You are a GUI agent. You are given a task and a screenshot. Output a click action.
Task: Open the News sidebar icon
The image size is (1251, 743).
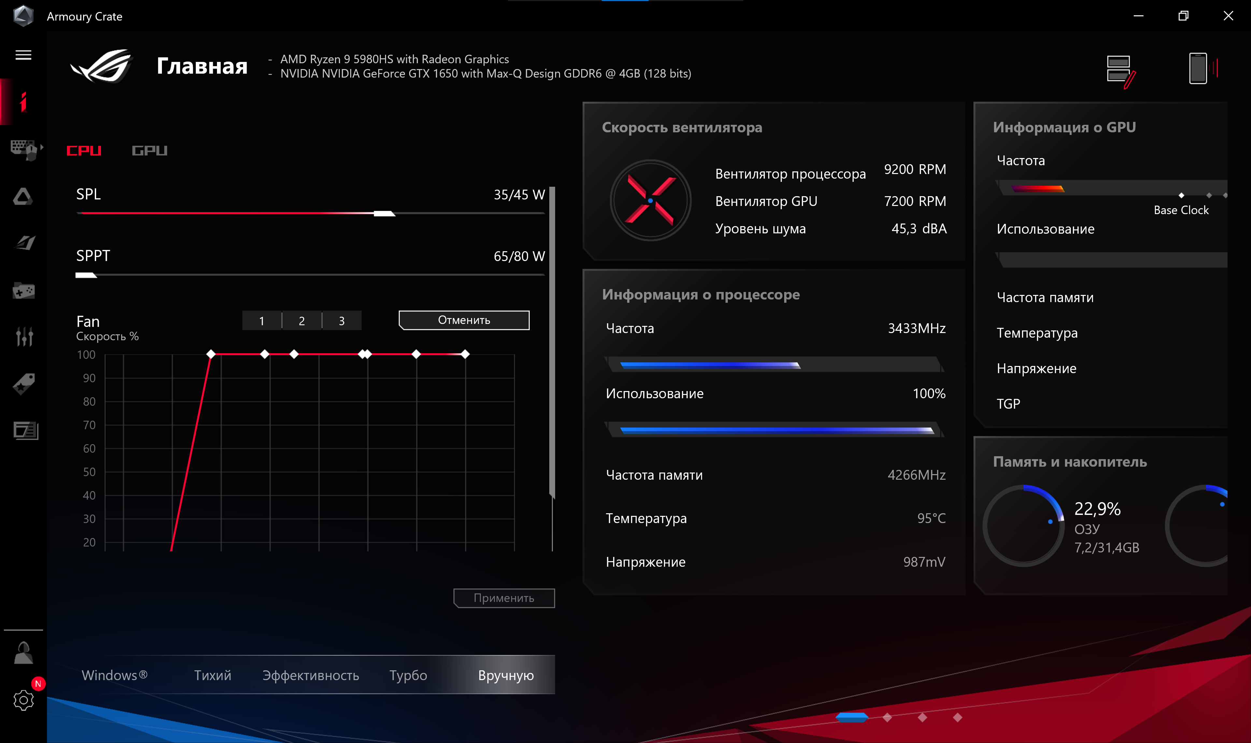tap(25, 430)
